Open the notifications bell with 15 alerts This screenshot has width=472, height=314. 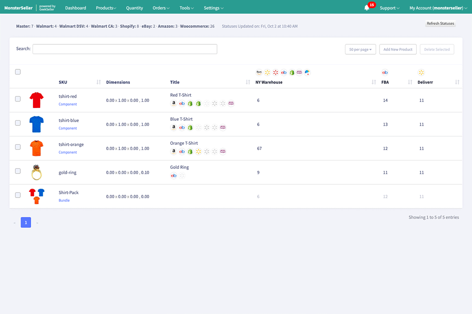[x=367, y=8]
